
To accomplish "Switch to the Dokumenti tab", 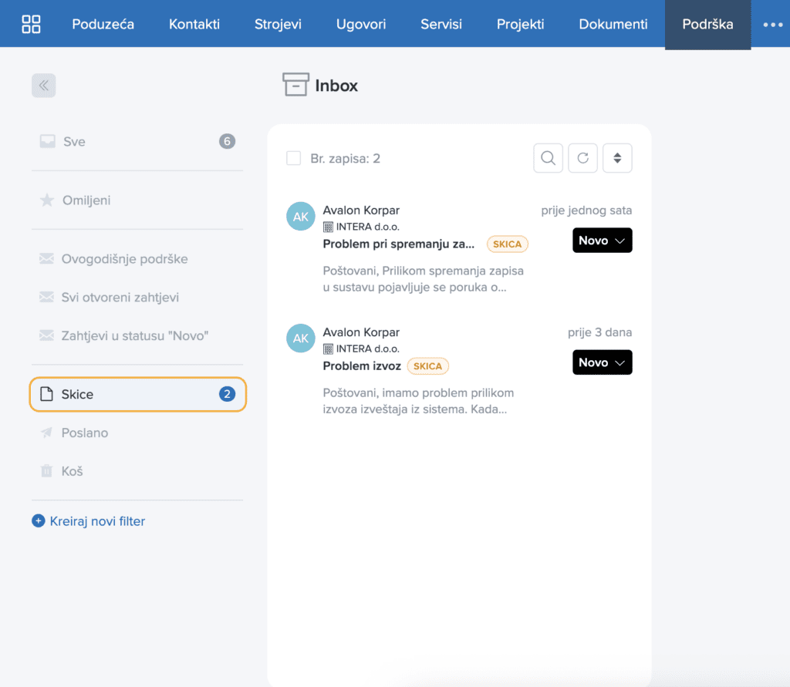I will [613, 24].
